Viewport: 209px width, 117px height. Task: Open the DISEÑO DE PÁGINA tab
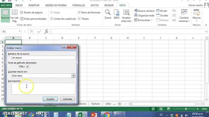coord(56,6)
